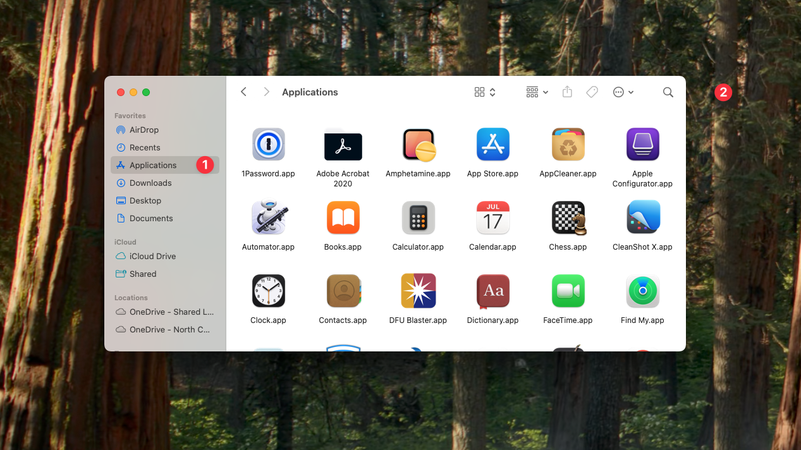
Task: Open the more actions ellipsis menu
Action: coord(623,92)
